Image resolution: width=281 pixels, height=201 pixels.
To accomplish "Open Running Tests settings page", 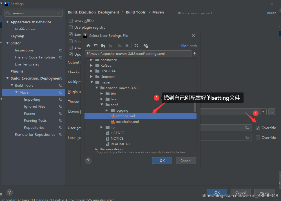I will pos(35,120).
